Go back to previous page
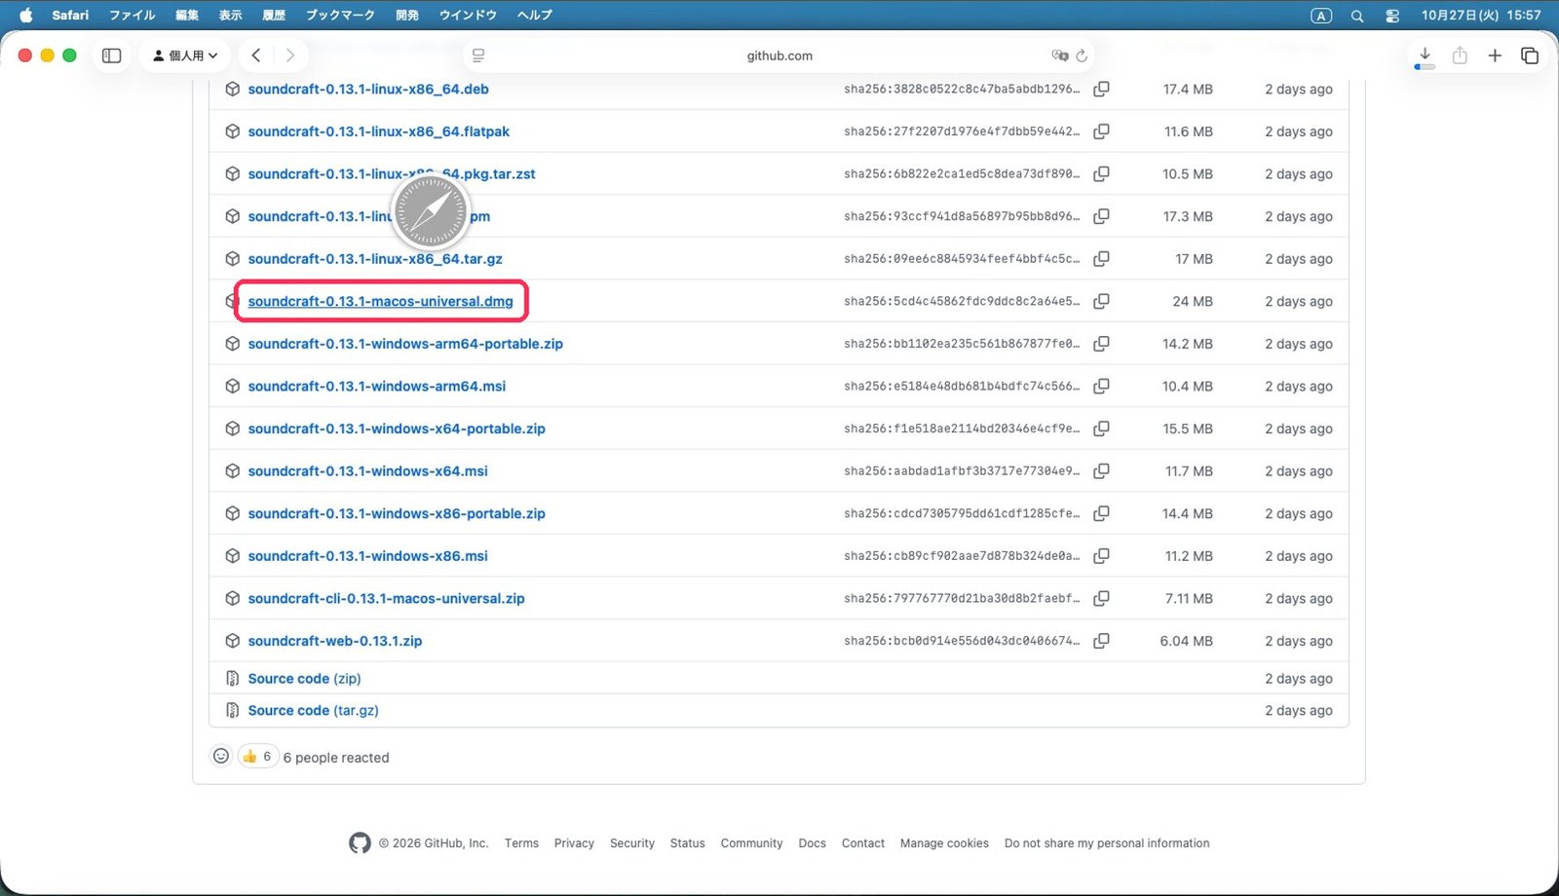Image resolution: width=1559 pixels, height=896 pixels. coord(256,56)
